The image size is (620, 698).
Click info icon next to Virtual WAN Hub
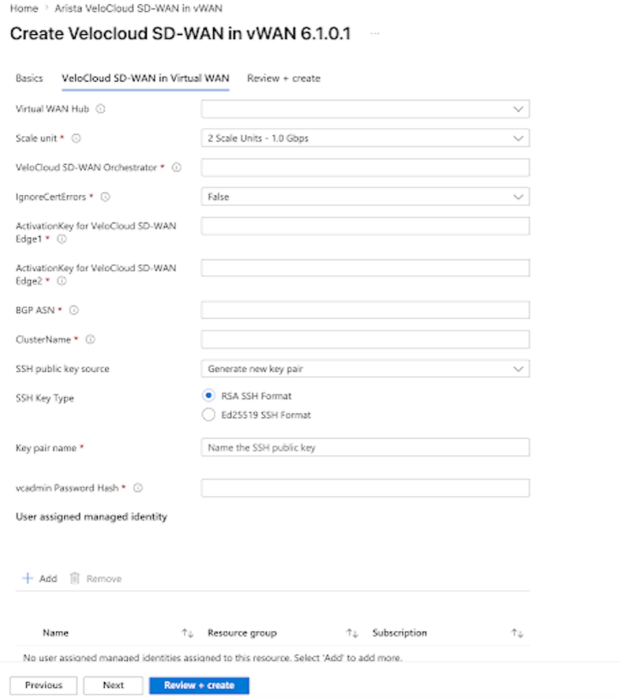pos(101,108)
